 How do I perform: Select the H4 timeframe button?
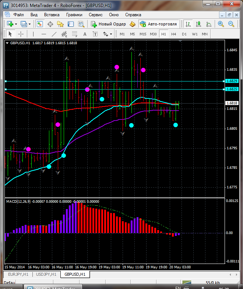point(173,34)
